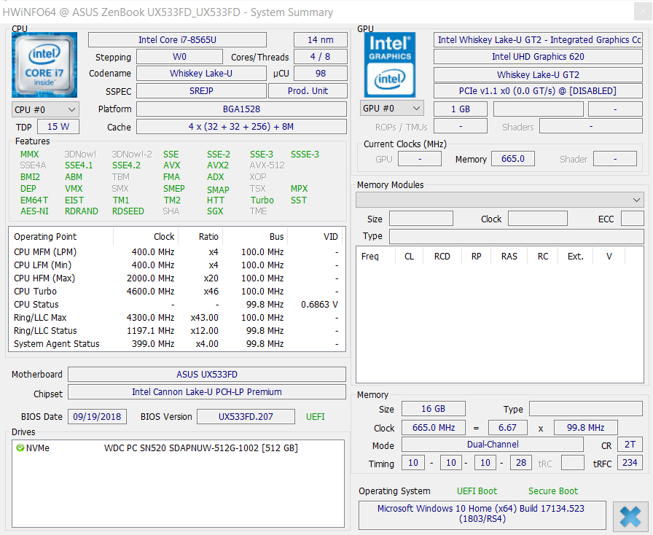Viewport: 653px width, 535px height.
Task: Click the Dual-Channel mode field
Action: coord(493,445)
